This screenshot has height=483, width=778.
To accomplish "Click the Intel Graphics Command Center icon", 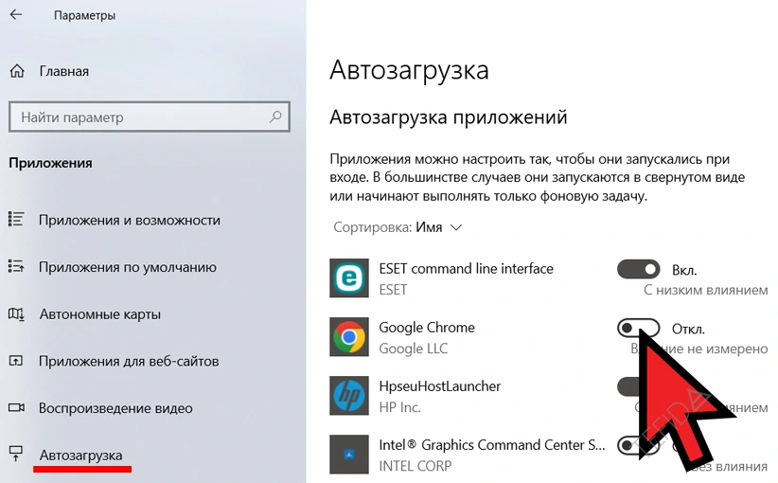I will coord(349,455).
